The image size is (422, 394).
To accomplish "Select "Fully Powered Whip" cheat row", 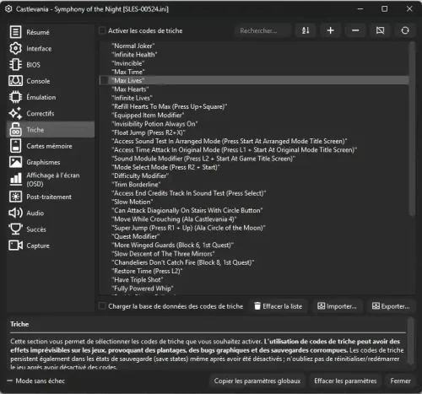I will [254, 289].
